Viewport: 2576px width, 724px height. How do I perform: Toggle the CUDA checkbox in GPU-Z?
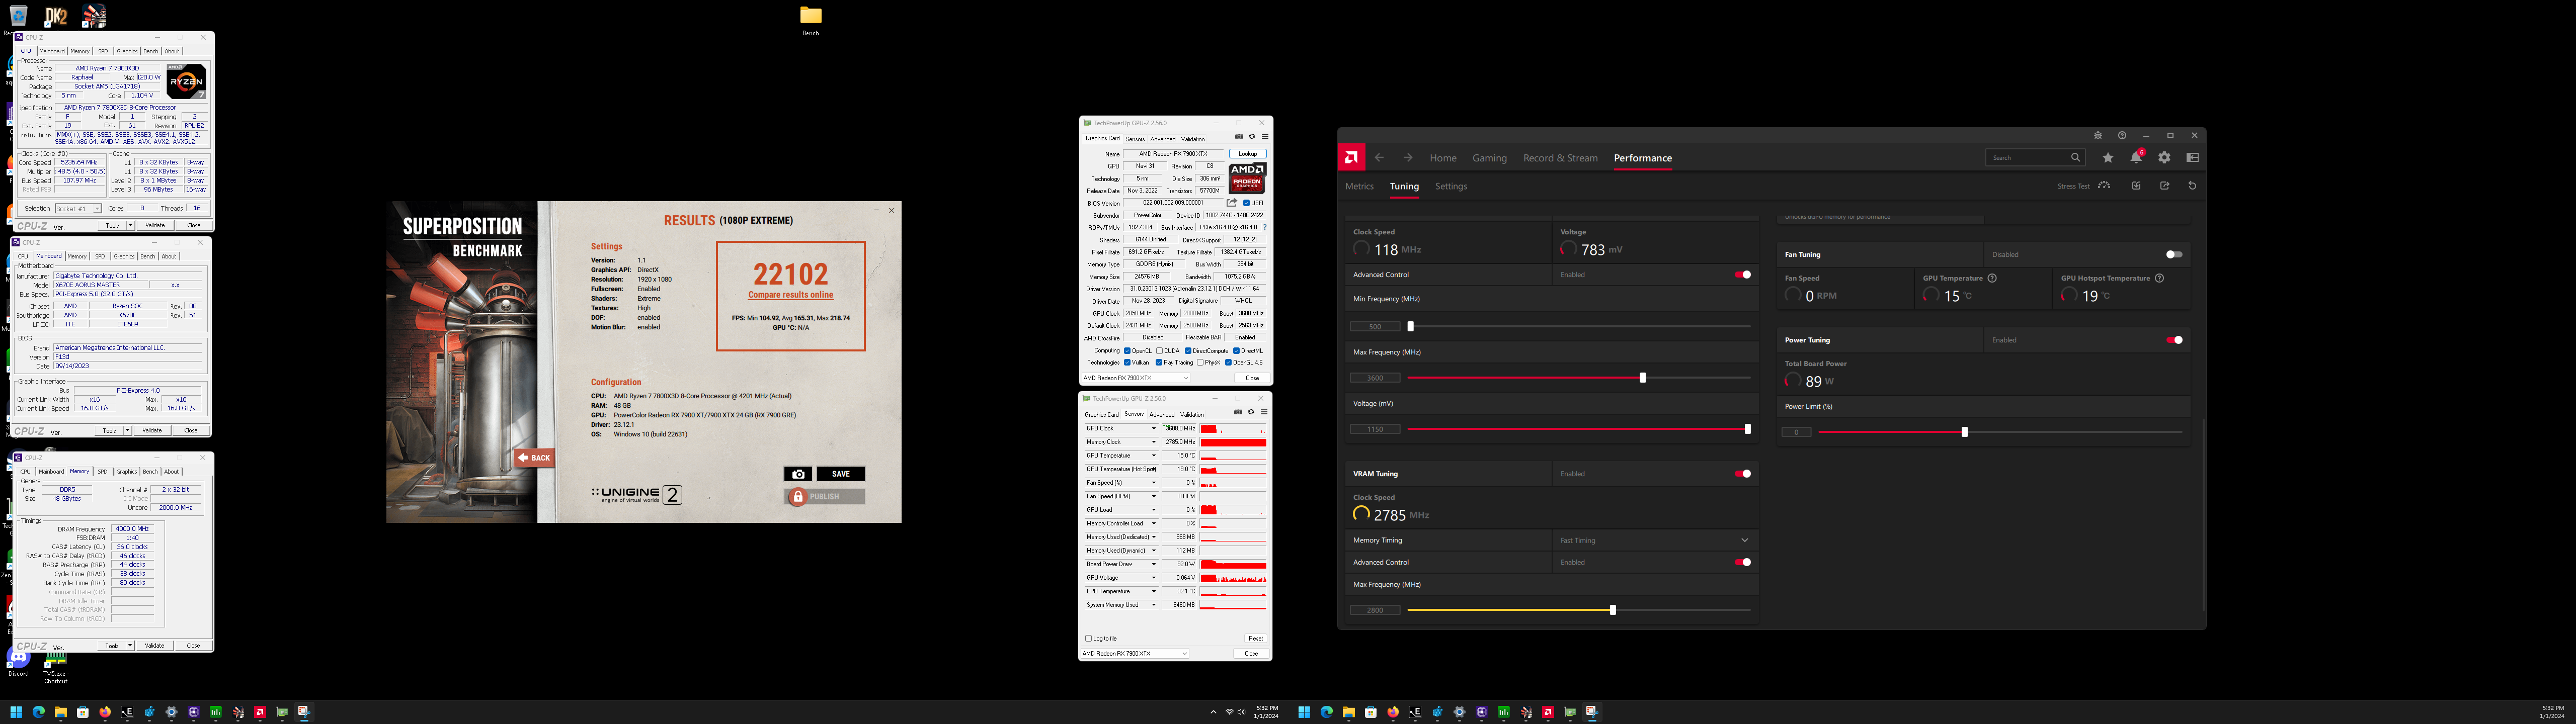(1159, 351)
